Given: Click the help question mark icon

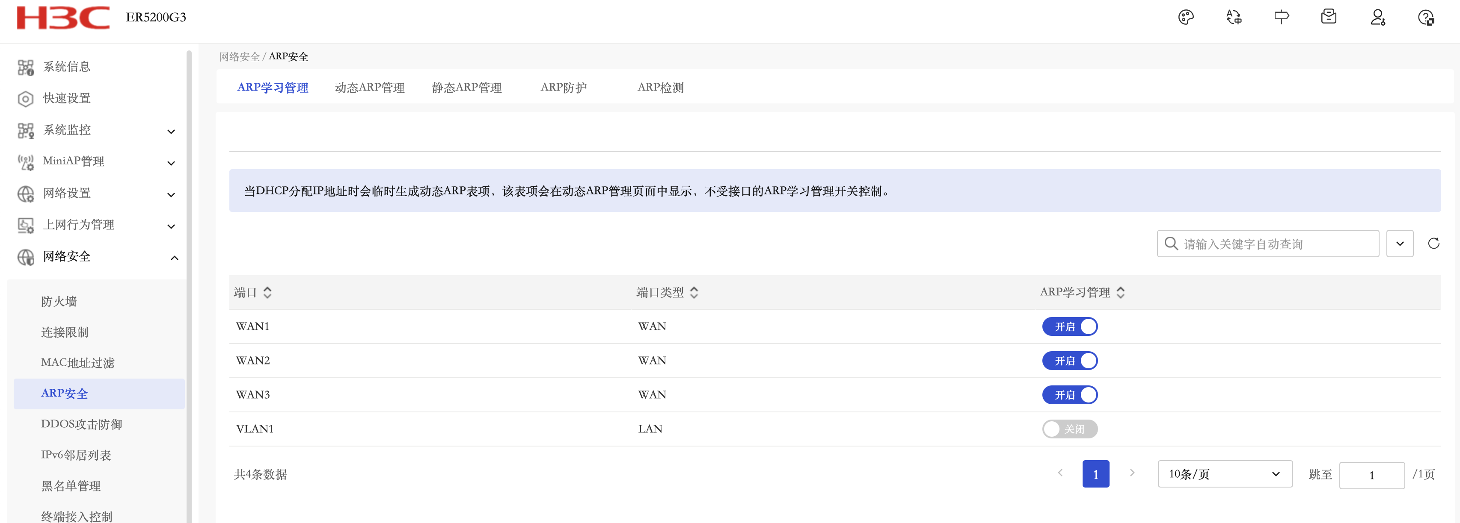Looking at the screenshot, I should pyautogui.click(x=1425, y=18).
